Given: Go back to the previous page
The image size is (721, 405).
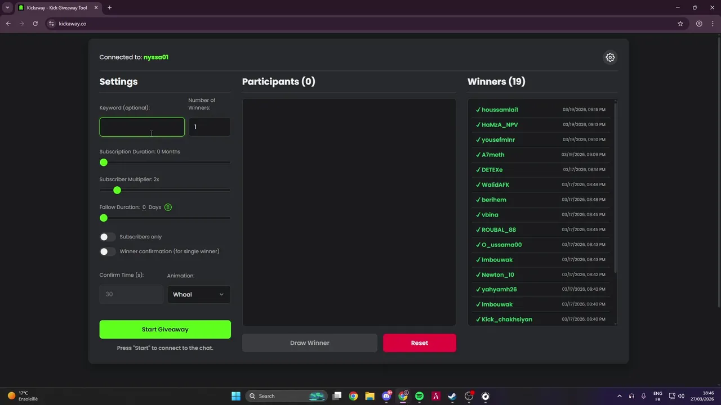Looking at the screenshot, I should click(8, 24).
